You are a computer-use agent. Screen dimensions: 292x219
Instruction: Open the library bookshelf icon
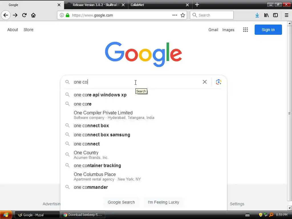tap(266, 15)
